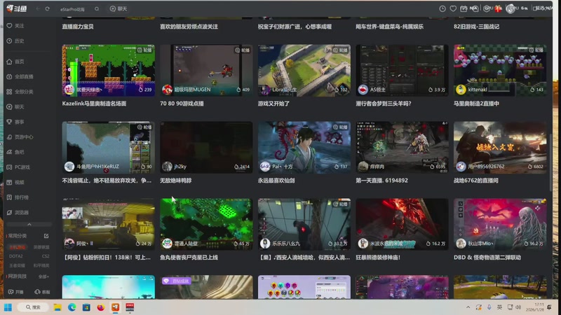Expand 全部+ next to 网游竞技
The width and height of the screenshot is (561, 315).
point(43,276)
